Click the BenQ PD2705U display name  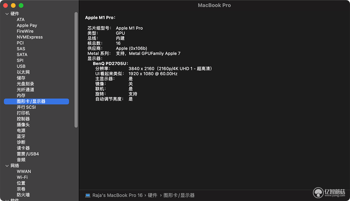(x=110, y=63)
